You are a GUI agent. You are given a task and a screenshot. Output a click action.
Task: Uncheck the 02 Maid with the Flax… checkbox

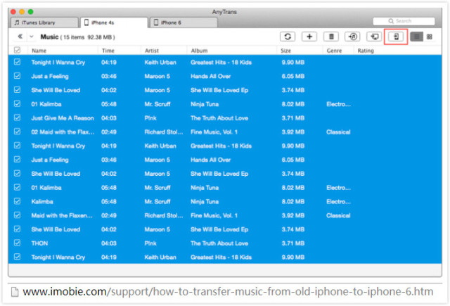tap(17, 132)
